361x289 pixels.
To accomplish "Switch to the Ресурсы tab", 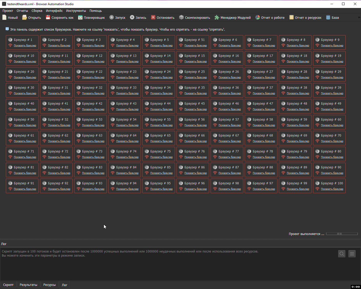I will click(x=50, y=285).
